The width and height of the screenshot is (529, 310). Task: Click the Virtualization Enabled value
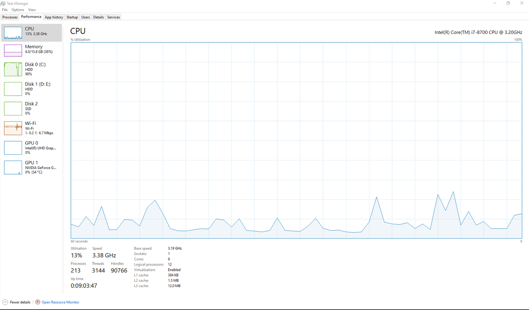point(174,269)
